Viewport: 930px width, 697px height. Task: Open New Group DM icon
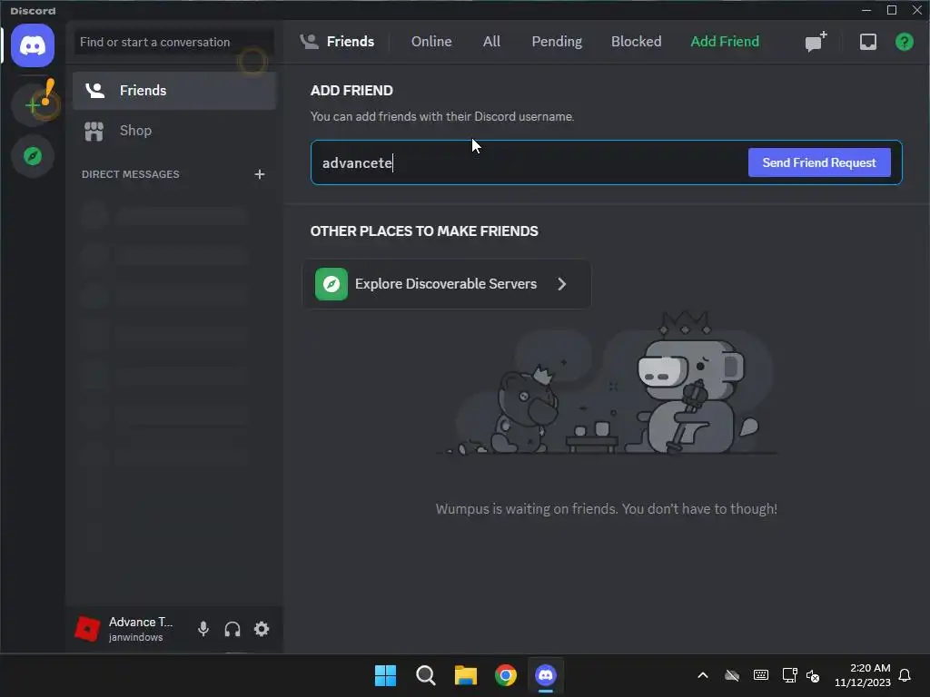(x=816, y=42)
